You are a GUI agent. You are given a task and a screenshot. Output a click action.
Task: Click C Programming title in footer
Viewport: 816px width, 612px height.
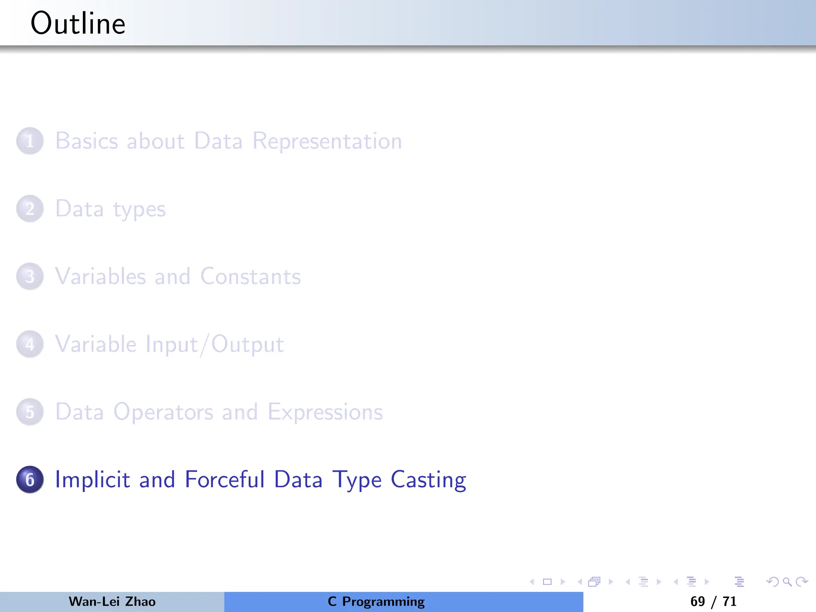coord(376,602)
